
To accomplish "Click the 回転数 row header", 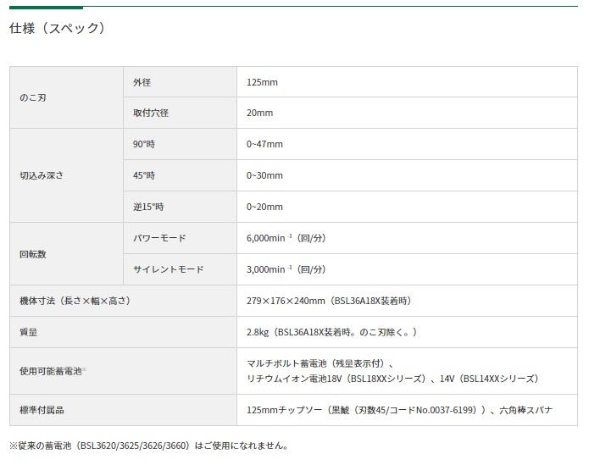I will 66,254.
